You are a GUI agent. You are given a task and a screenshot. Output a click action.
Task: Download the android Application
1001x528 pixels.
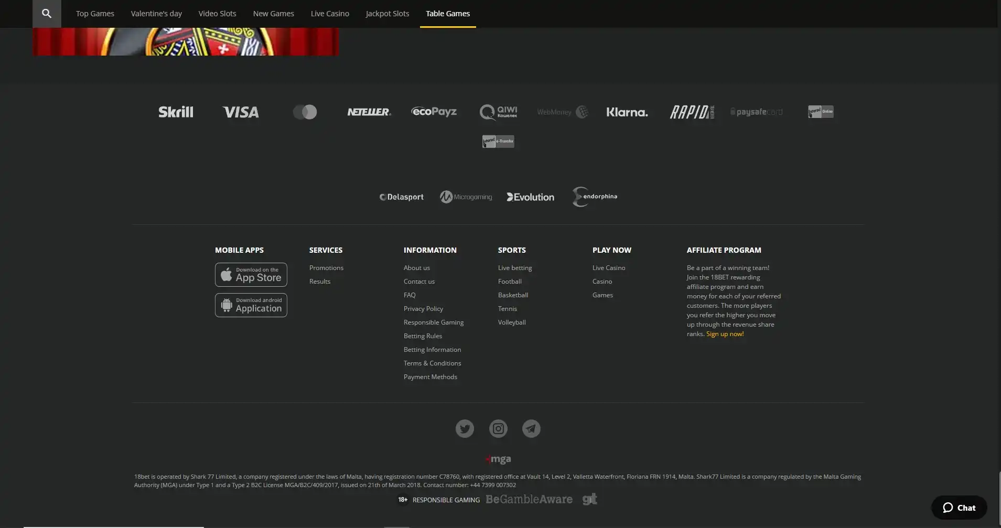(251, 305)
